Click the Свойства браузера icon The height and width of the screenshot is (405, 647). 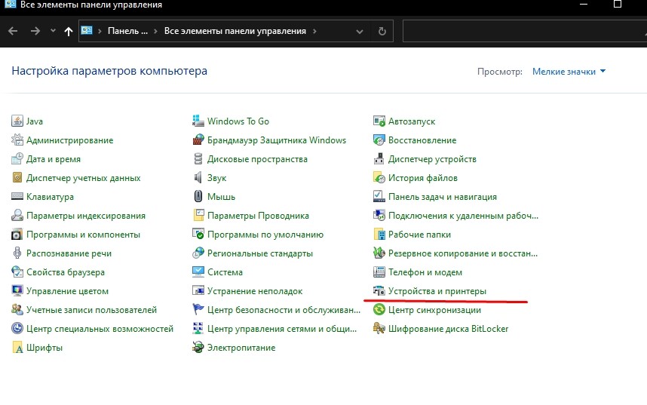(17, 272)
